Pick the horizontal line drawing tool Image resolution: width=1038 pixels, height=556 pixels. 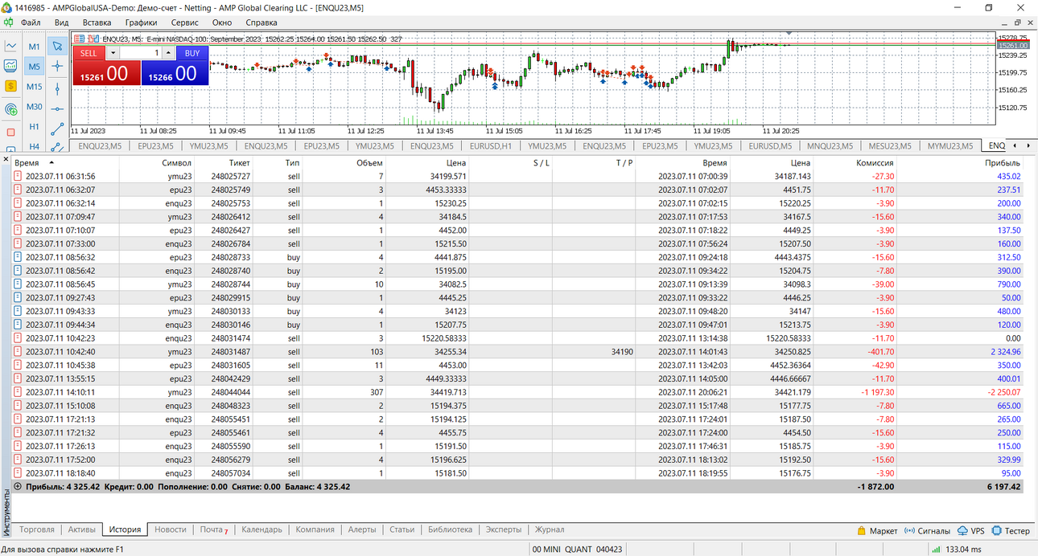click(57, 108)
